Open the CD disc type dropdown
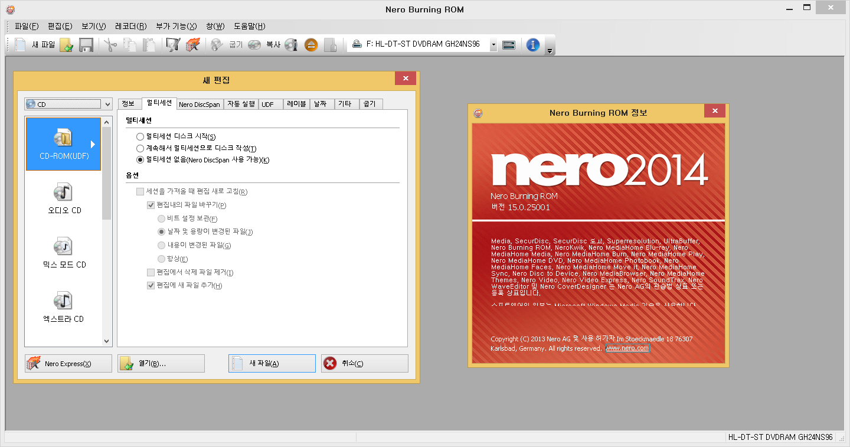The image size is (850, 447). point(68,104)
